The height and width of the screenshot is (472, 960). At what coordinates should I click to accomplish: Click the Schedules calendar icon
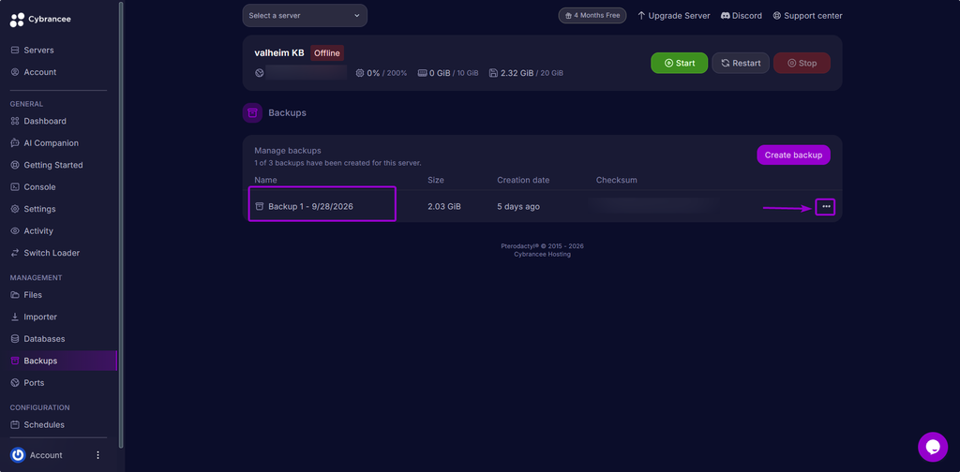tap(15, 424)
